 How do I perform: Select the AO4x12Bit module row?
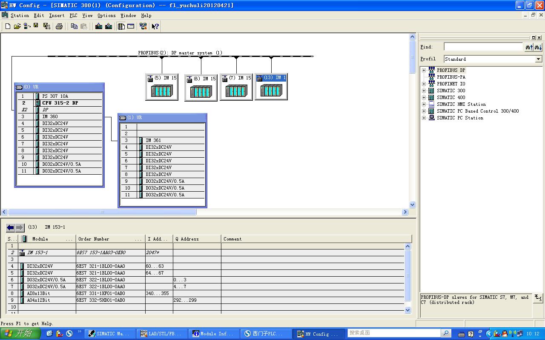click(205, 300)
